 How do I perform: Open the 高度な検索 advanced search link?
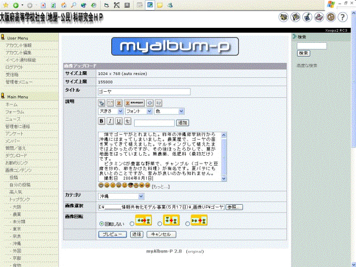tap(307, 66)
